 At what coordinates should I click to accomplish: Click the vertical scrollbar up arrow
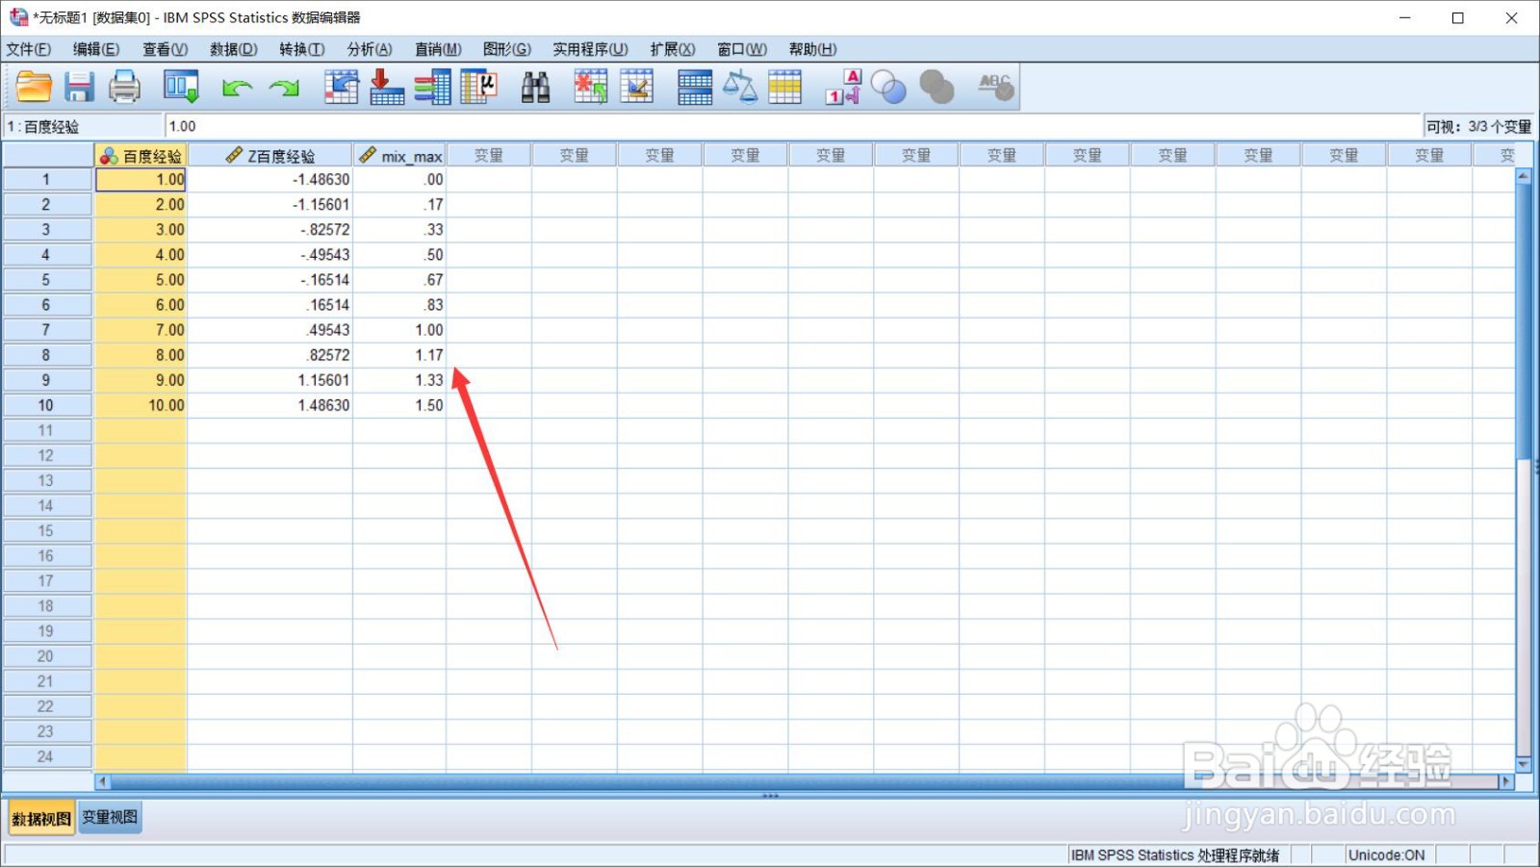(1523, 176)
